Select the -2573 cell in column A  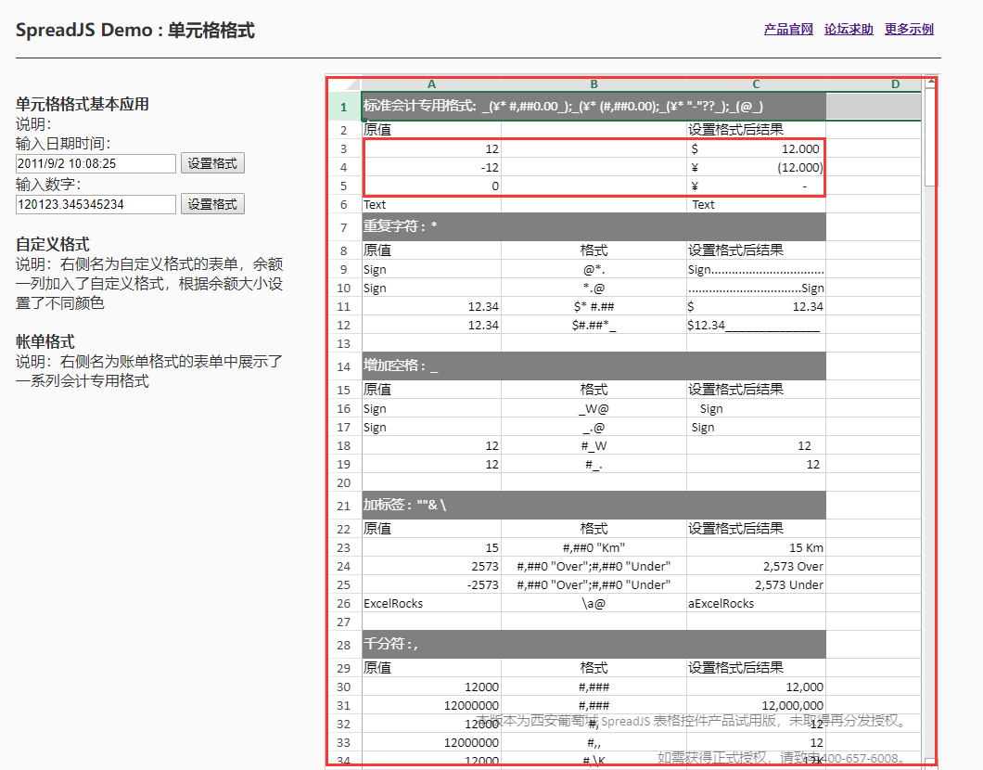pyautogui.click(x=431, y=585)
